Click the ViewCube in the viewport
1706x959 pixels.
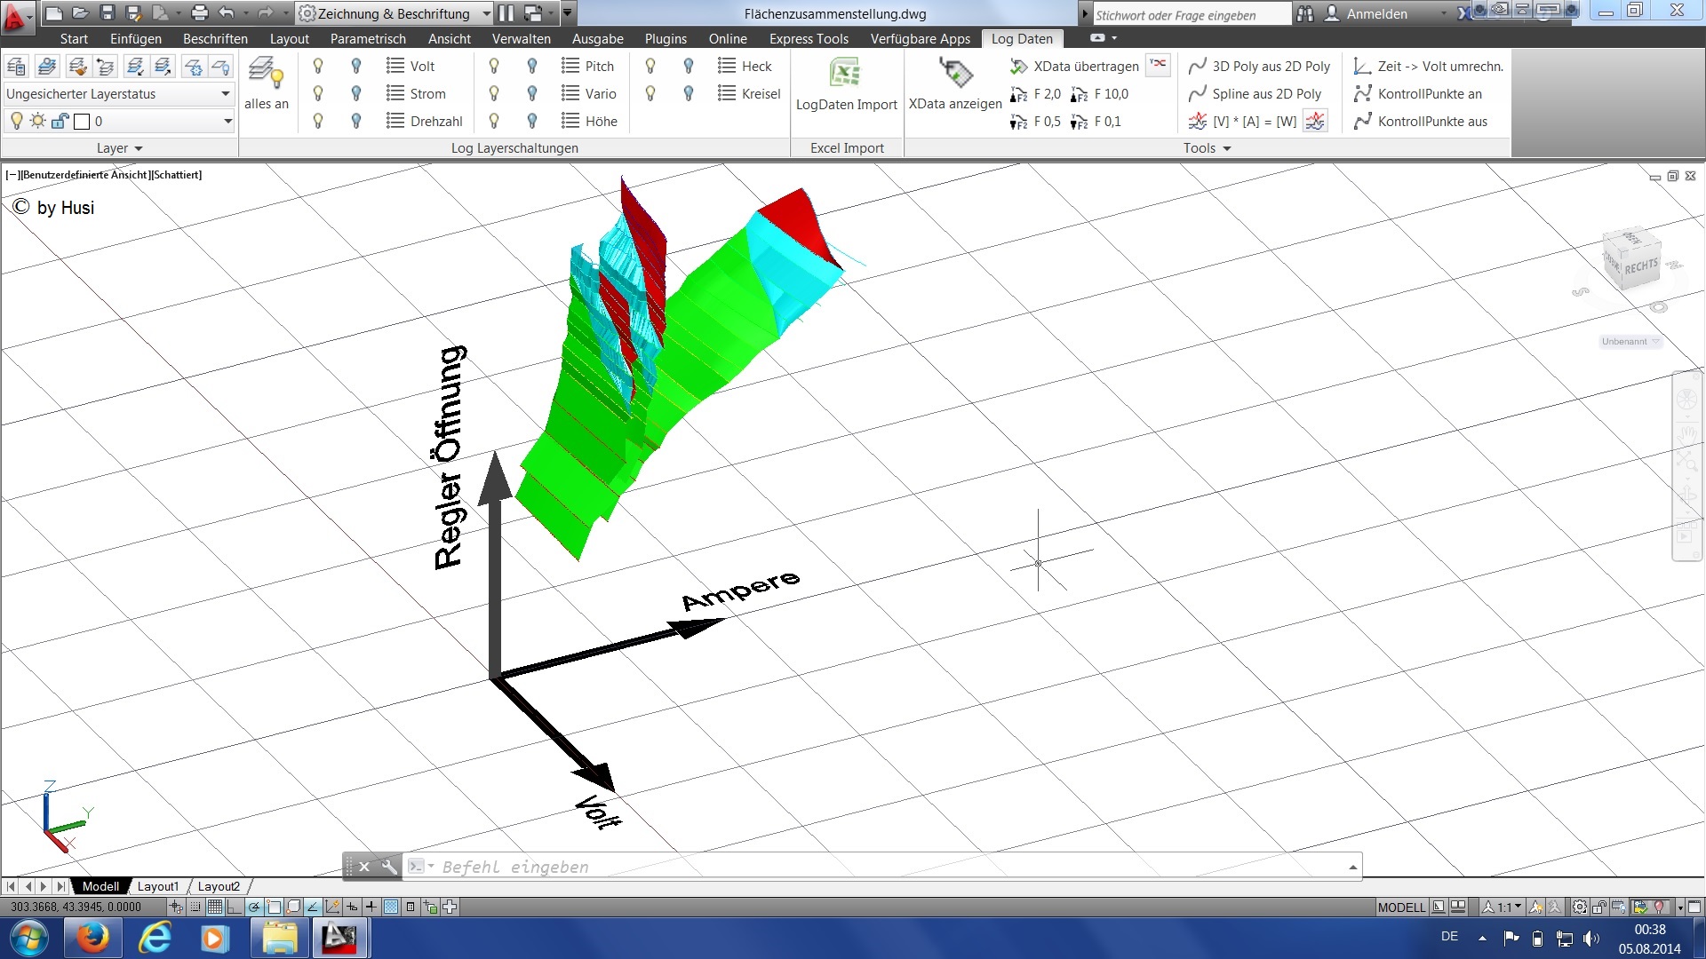pos(1630,258)
